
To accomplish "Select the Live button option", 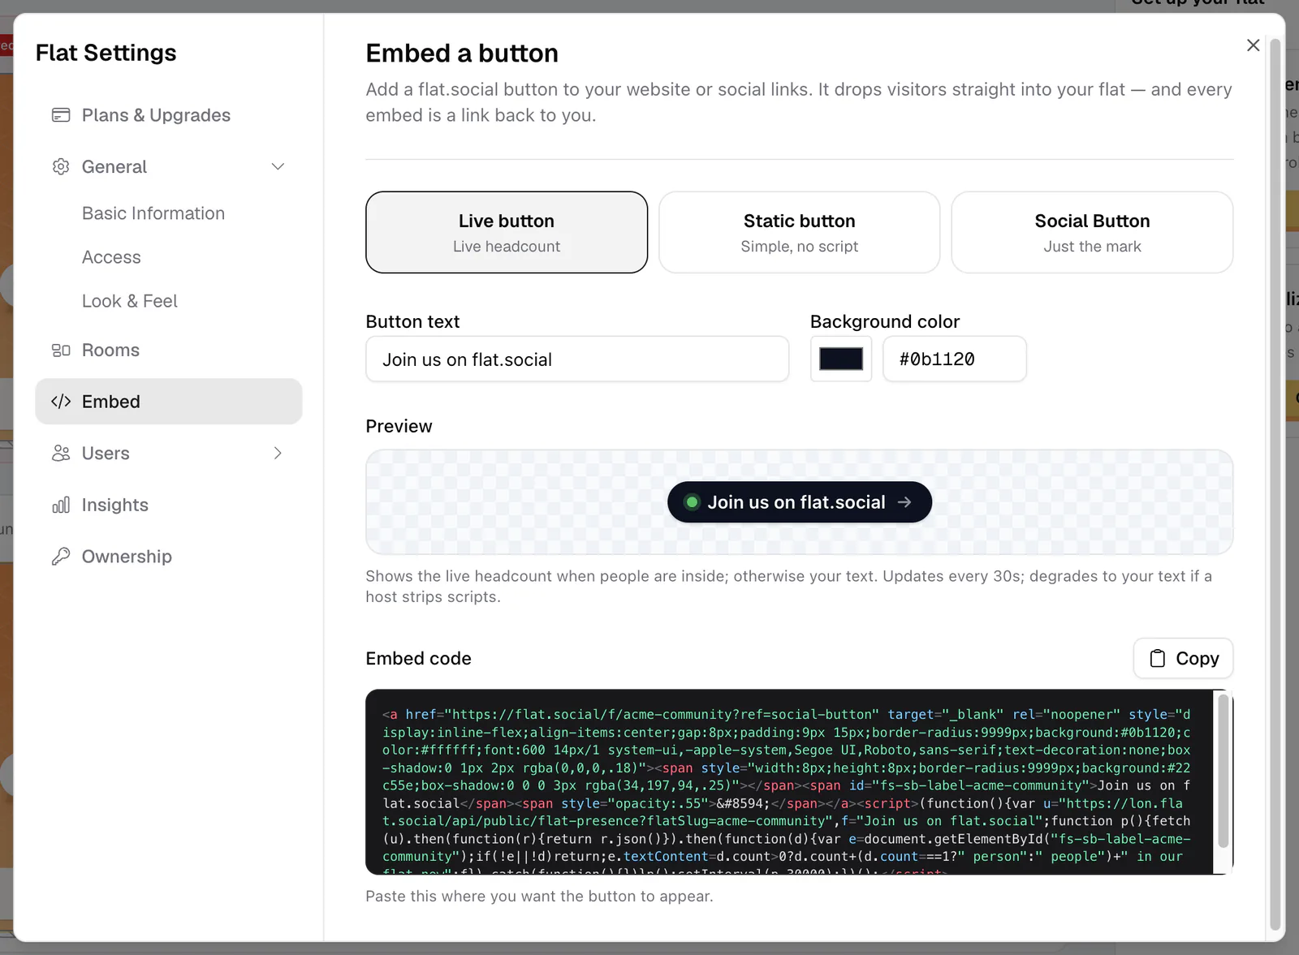I will (507, 233).
